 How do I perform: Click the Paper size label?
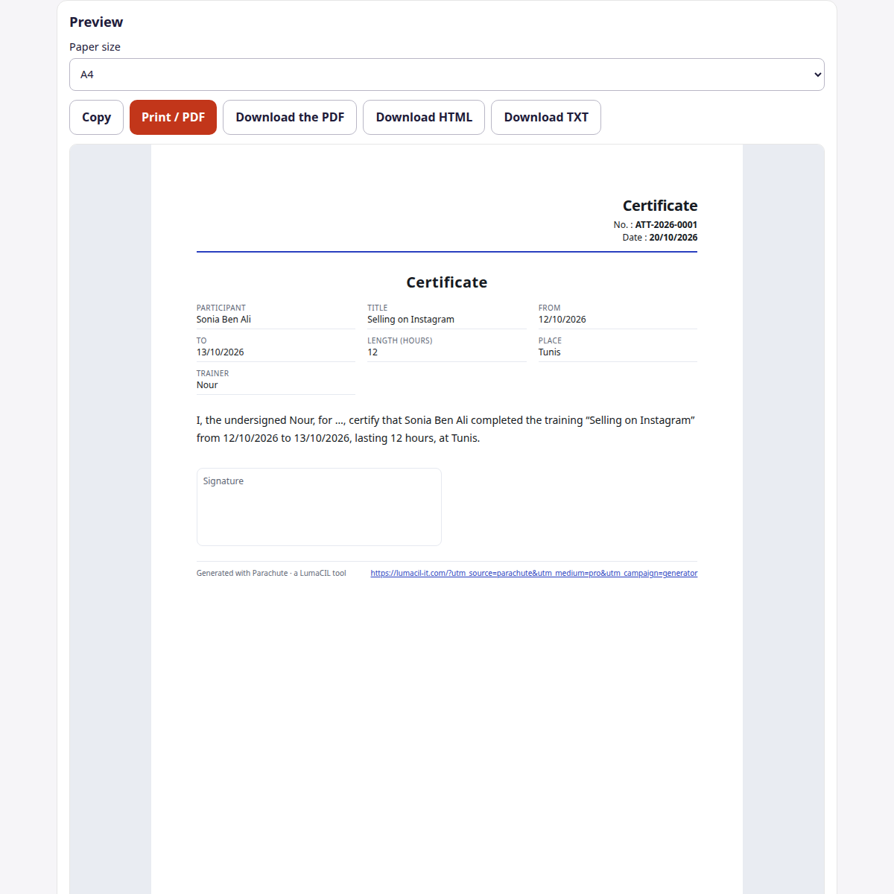coord(95,47)
